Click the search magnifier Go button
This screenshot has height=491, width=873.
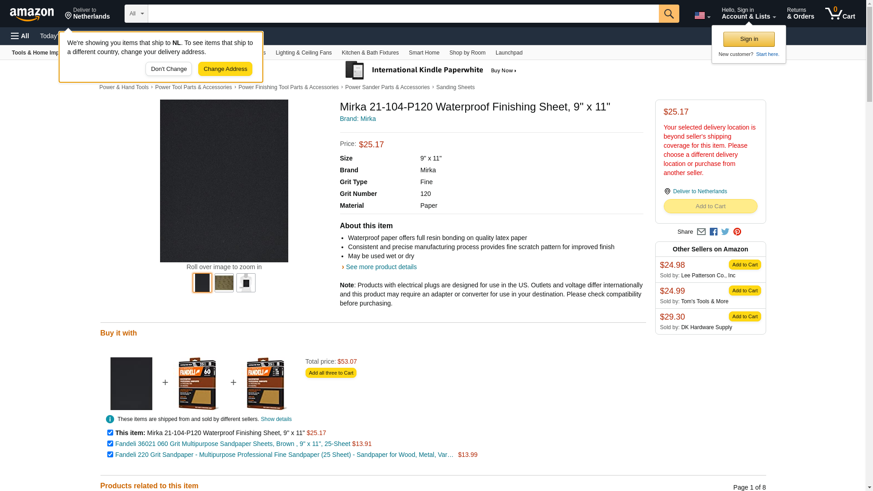coord(668,14)
